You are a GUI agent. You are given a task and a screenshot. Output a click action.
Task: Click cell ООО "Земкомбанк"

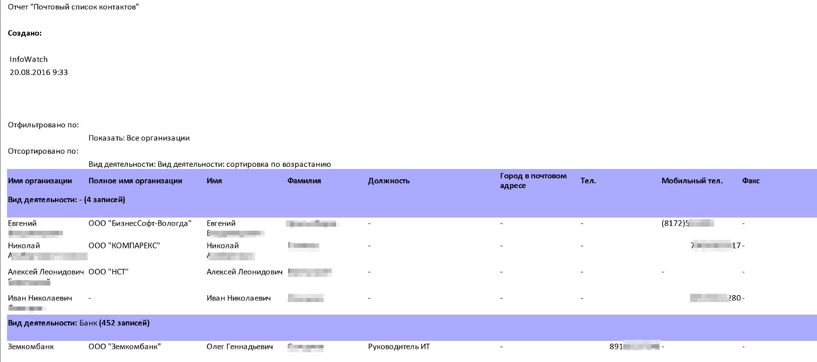(x=125, y=347)
